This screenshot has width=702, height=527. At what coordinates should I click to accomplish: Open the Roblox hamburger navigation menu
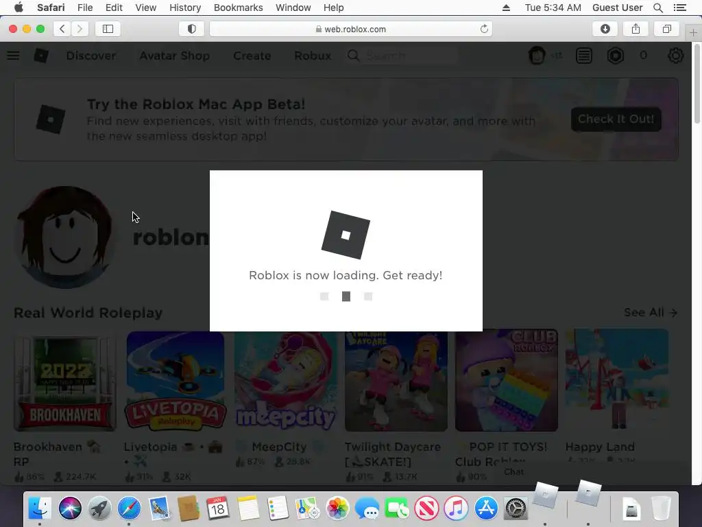tap(13, 56)
